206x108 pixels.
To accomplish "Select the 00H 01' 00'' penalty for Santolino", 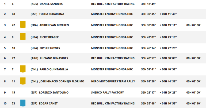I will (194, 93).
